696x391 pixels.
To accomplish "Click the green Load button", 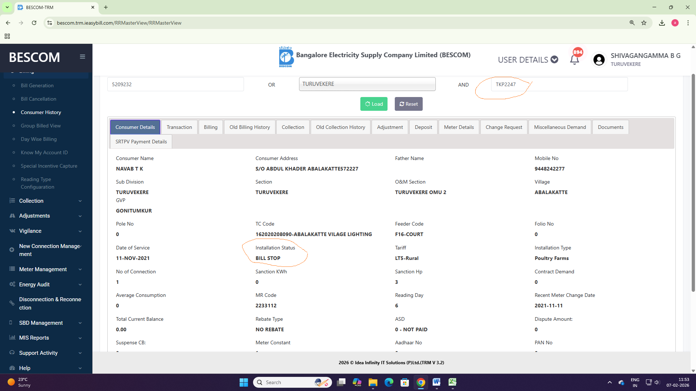I will pos(374,104).
